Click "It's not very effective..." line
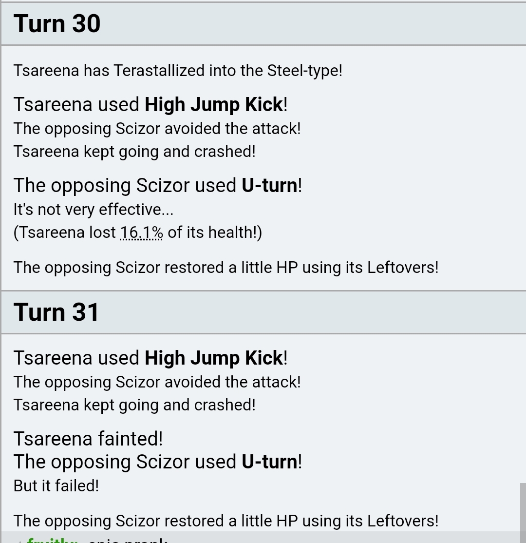The height and width of the screenshot is (543, 526). click(x=94, y=210)
